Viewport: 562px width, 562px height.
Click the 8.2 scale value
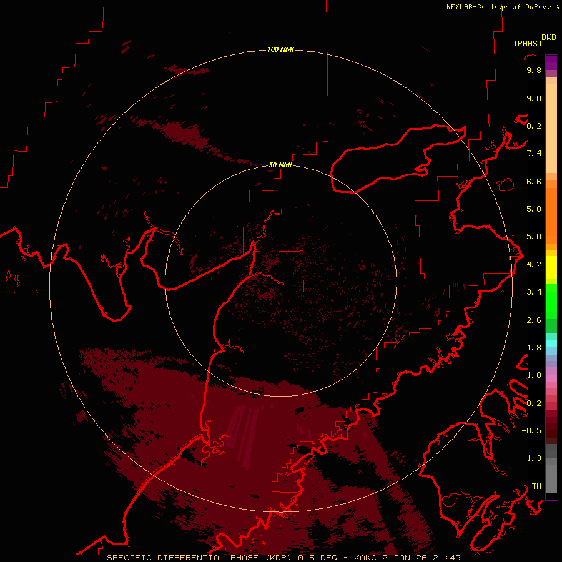[x=534, y=126]
